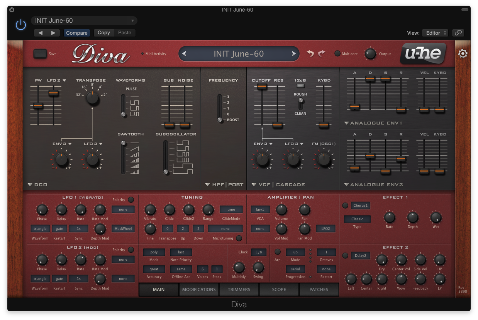Switch to the MODIFICATIONS tab
478x320 pixels.
pyautogui.click(x=199, y=290)
